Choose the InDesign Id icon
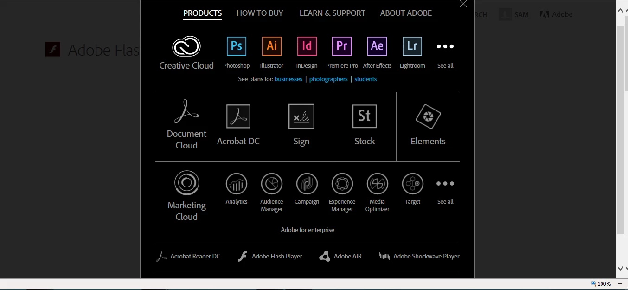 pyautogui.click(x=307, y=46)
